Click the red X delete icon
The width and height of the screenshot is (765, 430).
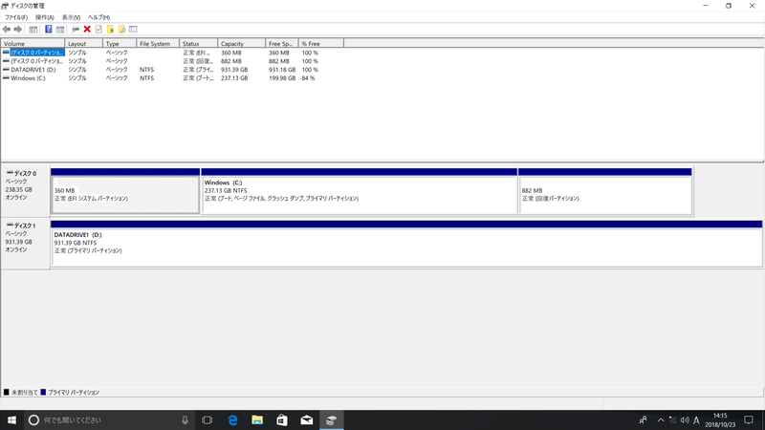[87, 30]
